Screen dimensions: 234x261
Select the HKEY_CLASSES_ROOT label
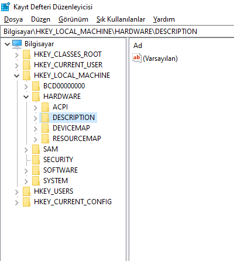68,54
